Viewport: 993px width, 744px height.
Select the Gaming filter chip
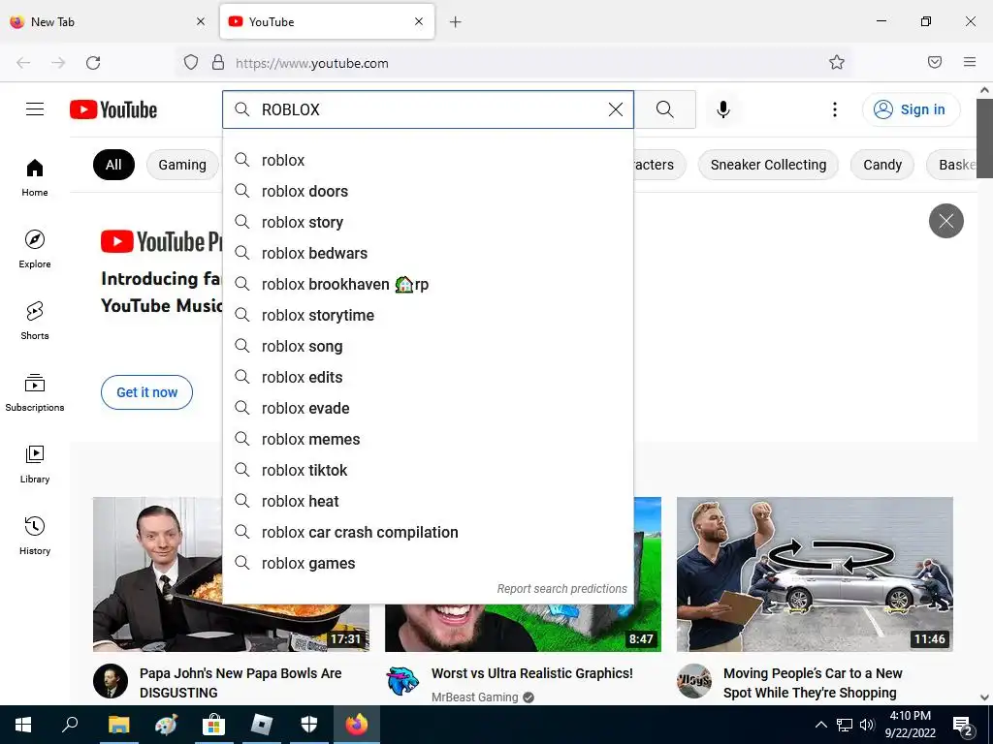point(182,165)
